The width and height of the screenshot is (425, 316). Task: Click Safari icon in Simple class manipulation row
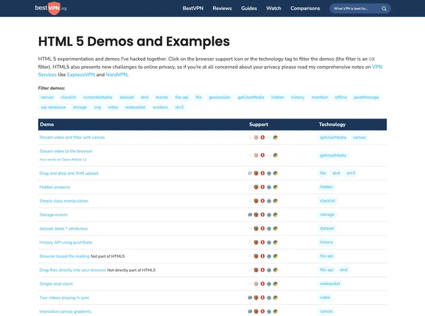pos(269,201)
